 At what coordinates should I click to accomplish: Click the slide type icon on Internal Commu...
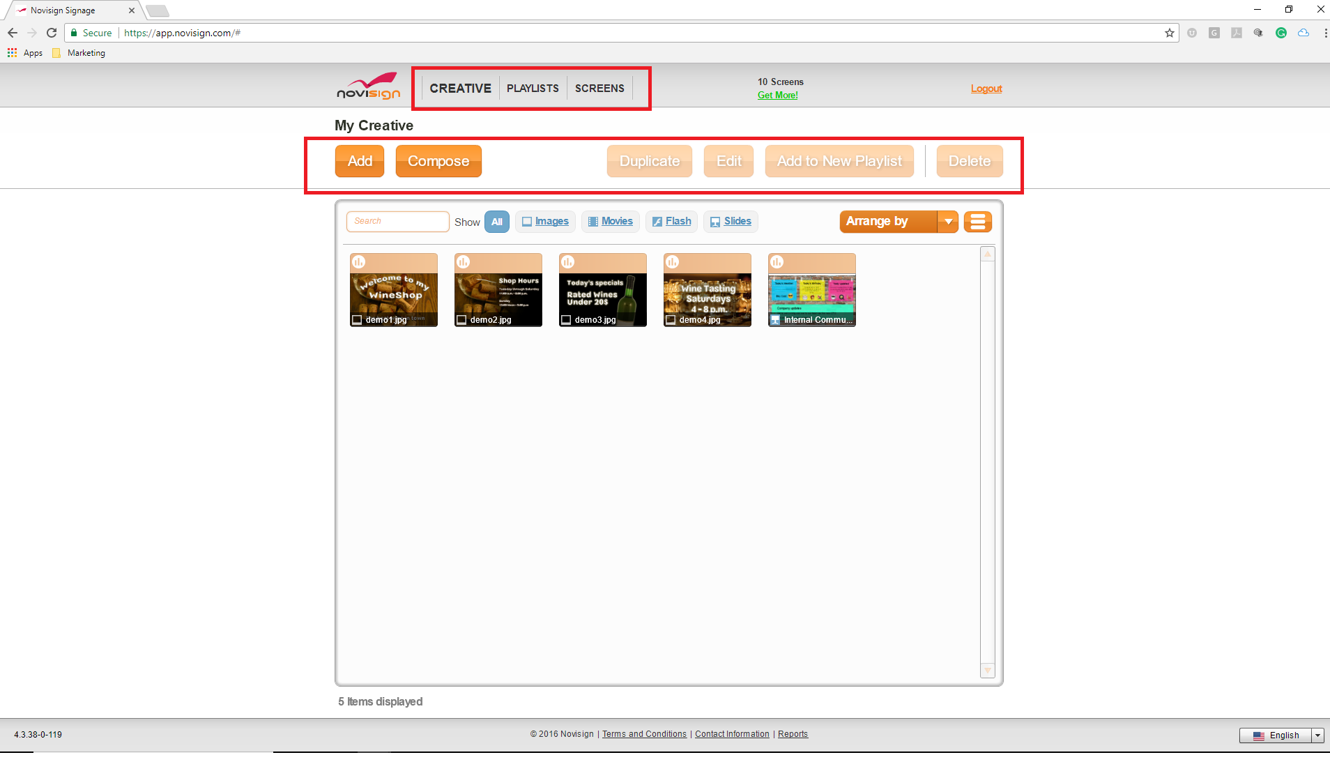point(775,320)
